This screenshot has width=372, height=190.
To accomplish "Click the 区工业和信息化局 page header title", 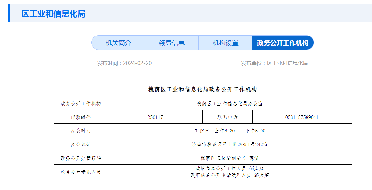I will 53,14.
